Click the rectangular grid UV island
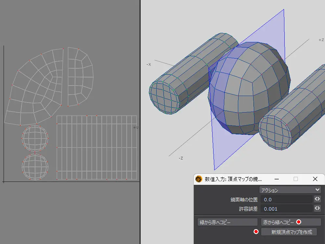This screenshot has height=244, width=325. pos(97,147)
